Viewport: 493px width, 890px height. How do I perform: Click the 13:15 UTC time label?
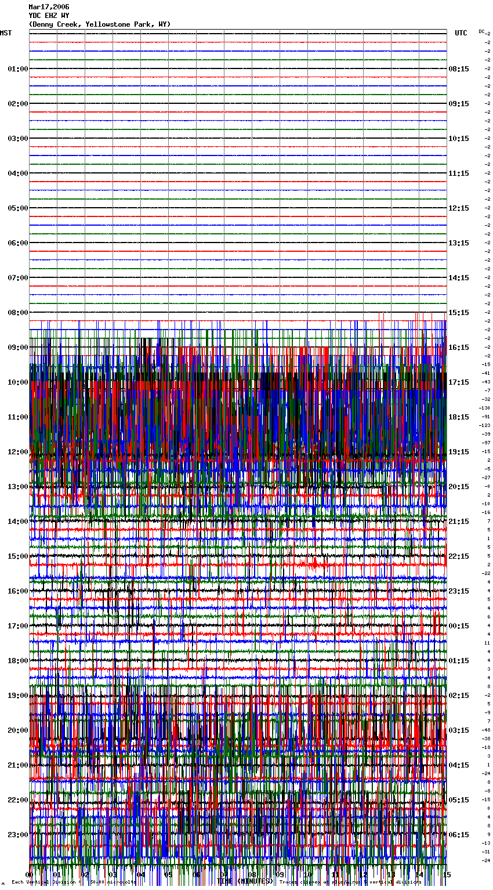coord(459,243)
